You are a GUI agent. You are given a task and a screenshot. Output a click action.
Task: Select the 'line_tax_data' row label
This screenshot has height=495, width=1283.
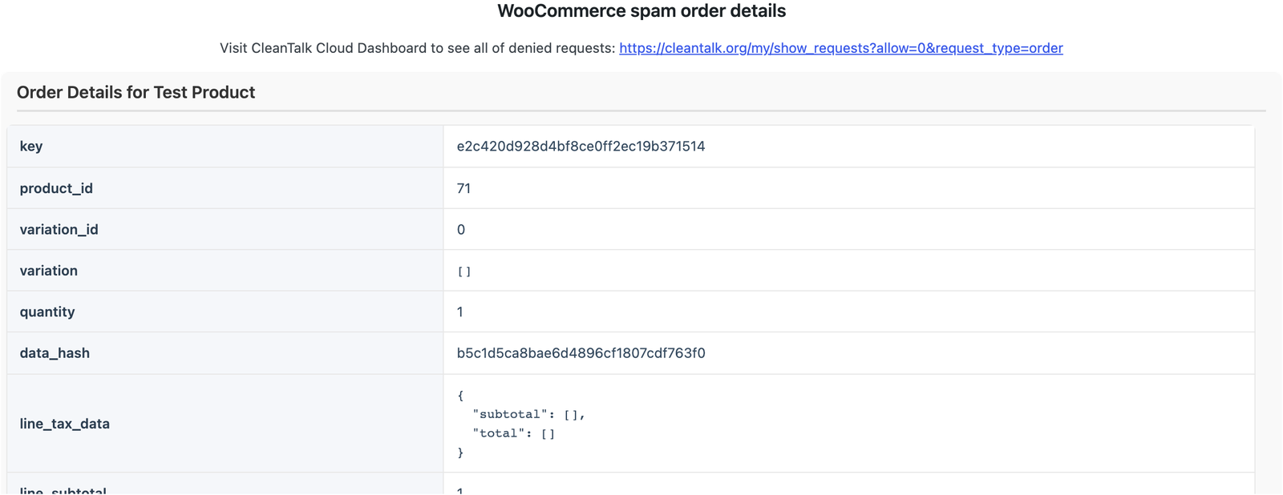pos(64,424)
